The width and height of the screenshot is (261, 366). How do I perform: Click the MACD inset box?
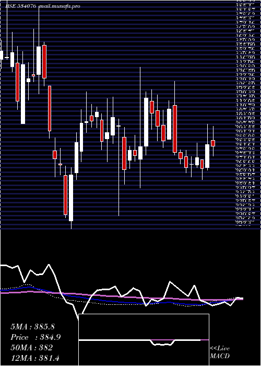[144, 340]
